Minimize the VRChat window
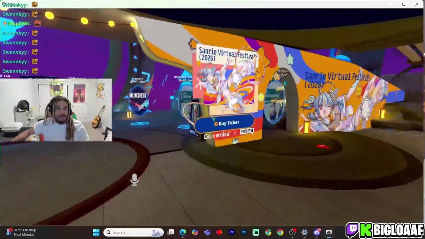 pos(391,4)
